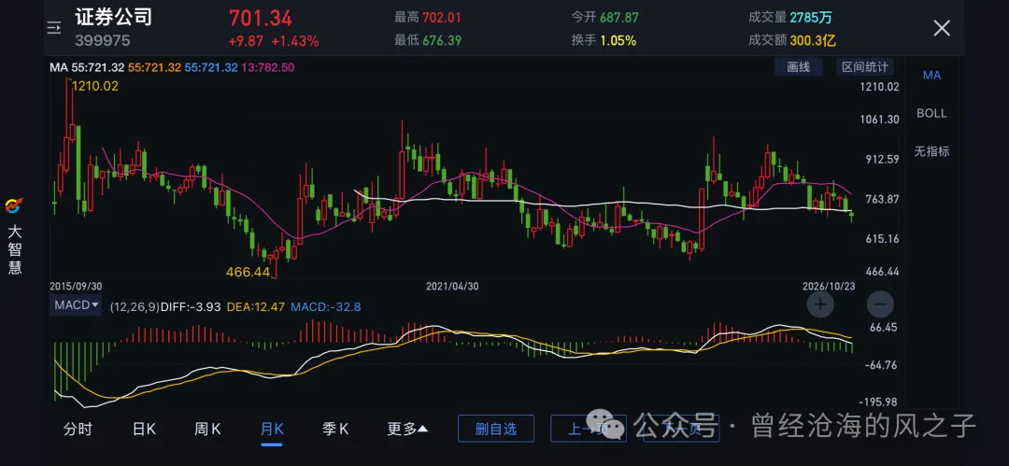Go to previous with 上一页 button
This screenshot has height=466, width=1009.
[x=589, y=429]
